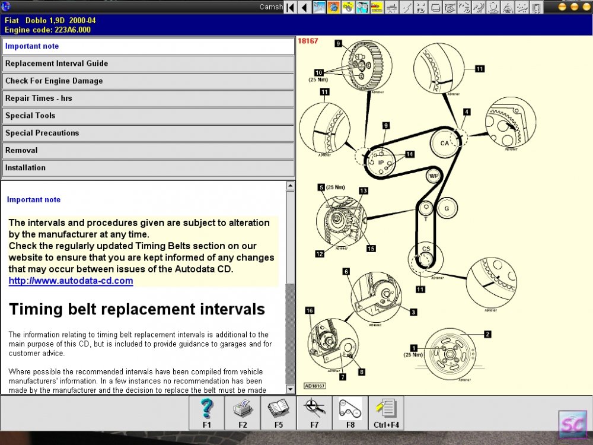Open the Replacement Interval Guide section
Image resolution: width=593 pixels, height=445 pixels.
coord(148,63)
